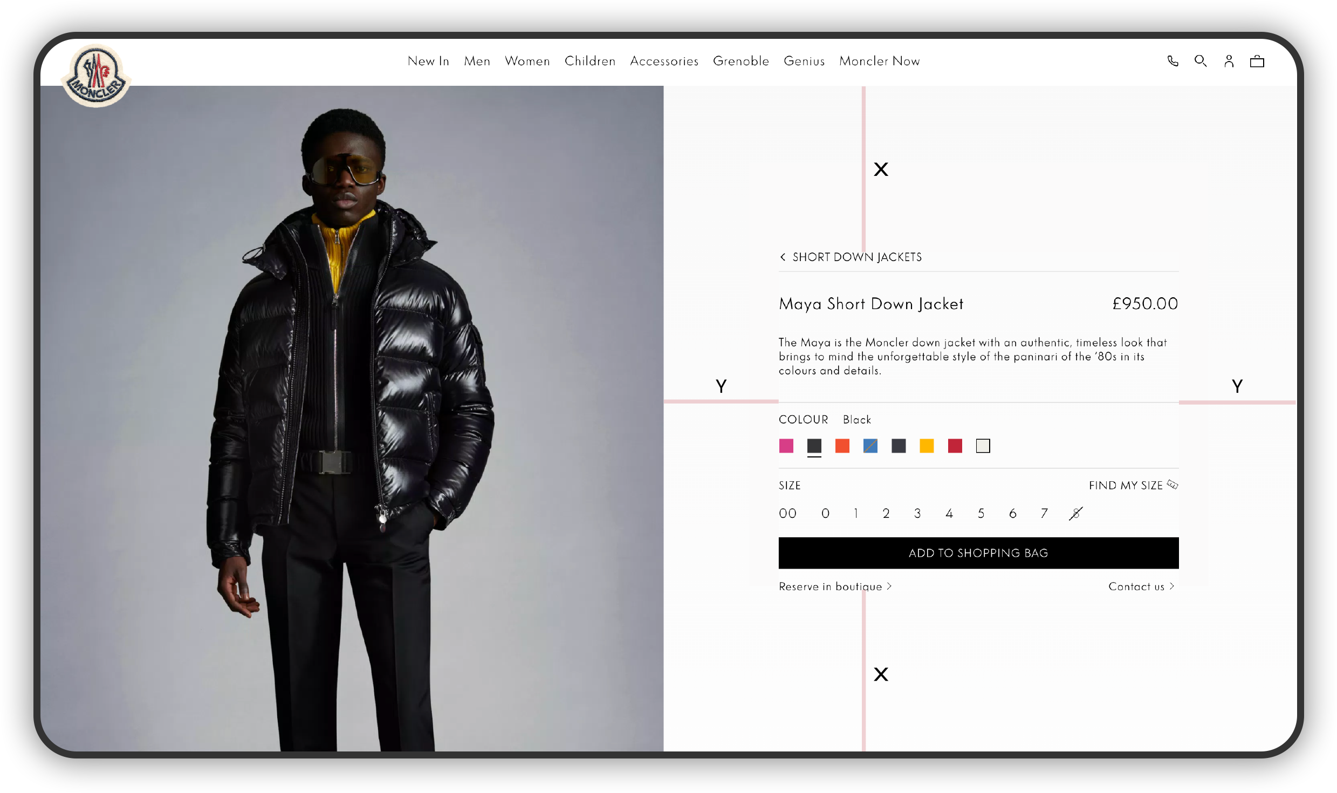Click the £950.00 price
The height and width of the screenshot is (793, 1337).
coord(1145,303)
